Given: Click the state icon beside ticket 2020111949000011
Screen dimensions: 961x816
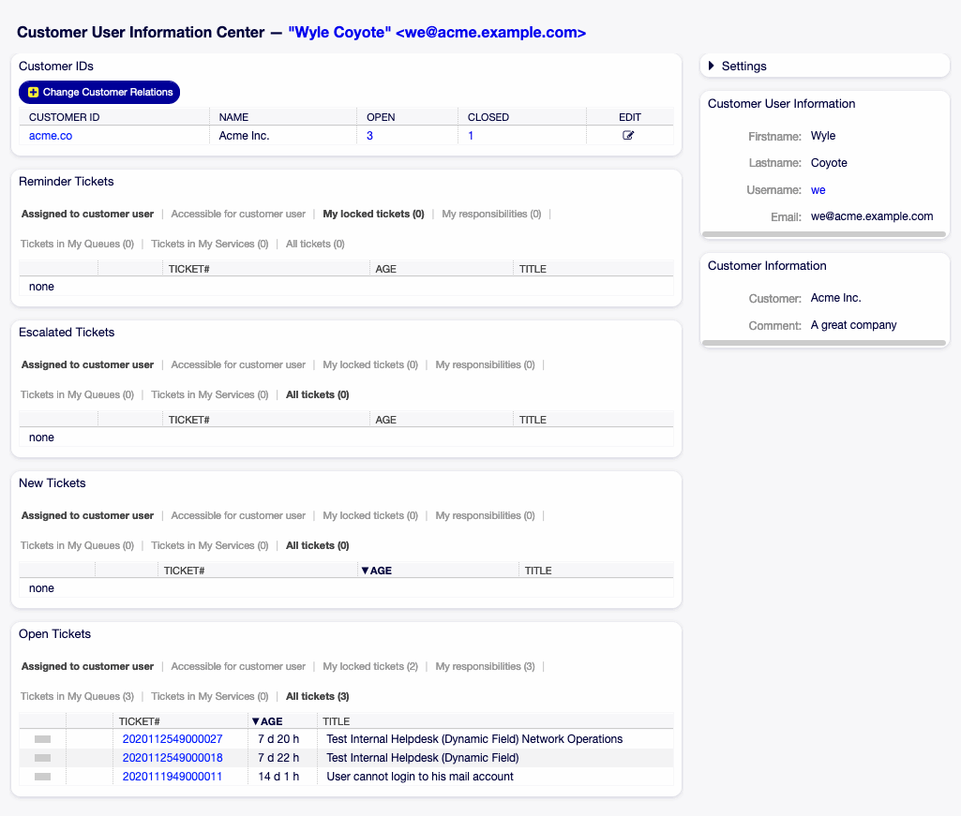Looking at the screenshot, I should point(42,776).
